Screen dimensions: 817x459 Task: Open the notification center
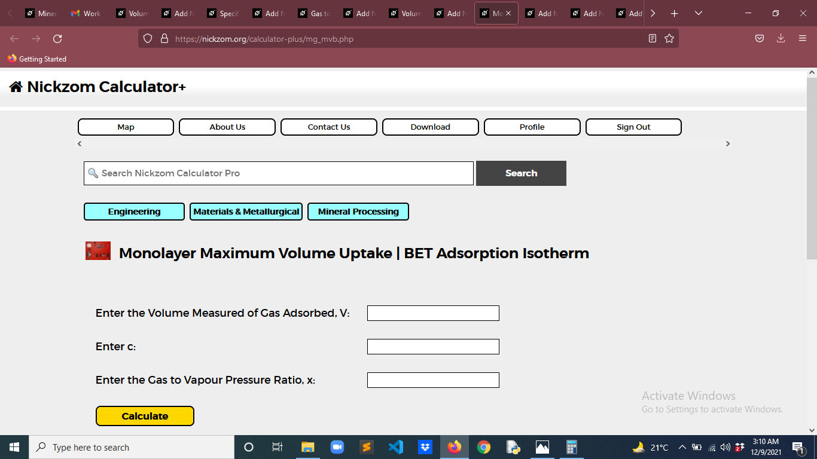[798, 447]
